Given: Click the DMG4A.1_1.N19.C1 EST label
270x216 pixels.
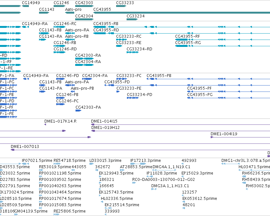Looking at the screenshot, I should tap(171, 167).
